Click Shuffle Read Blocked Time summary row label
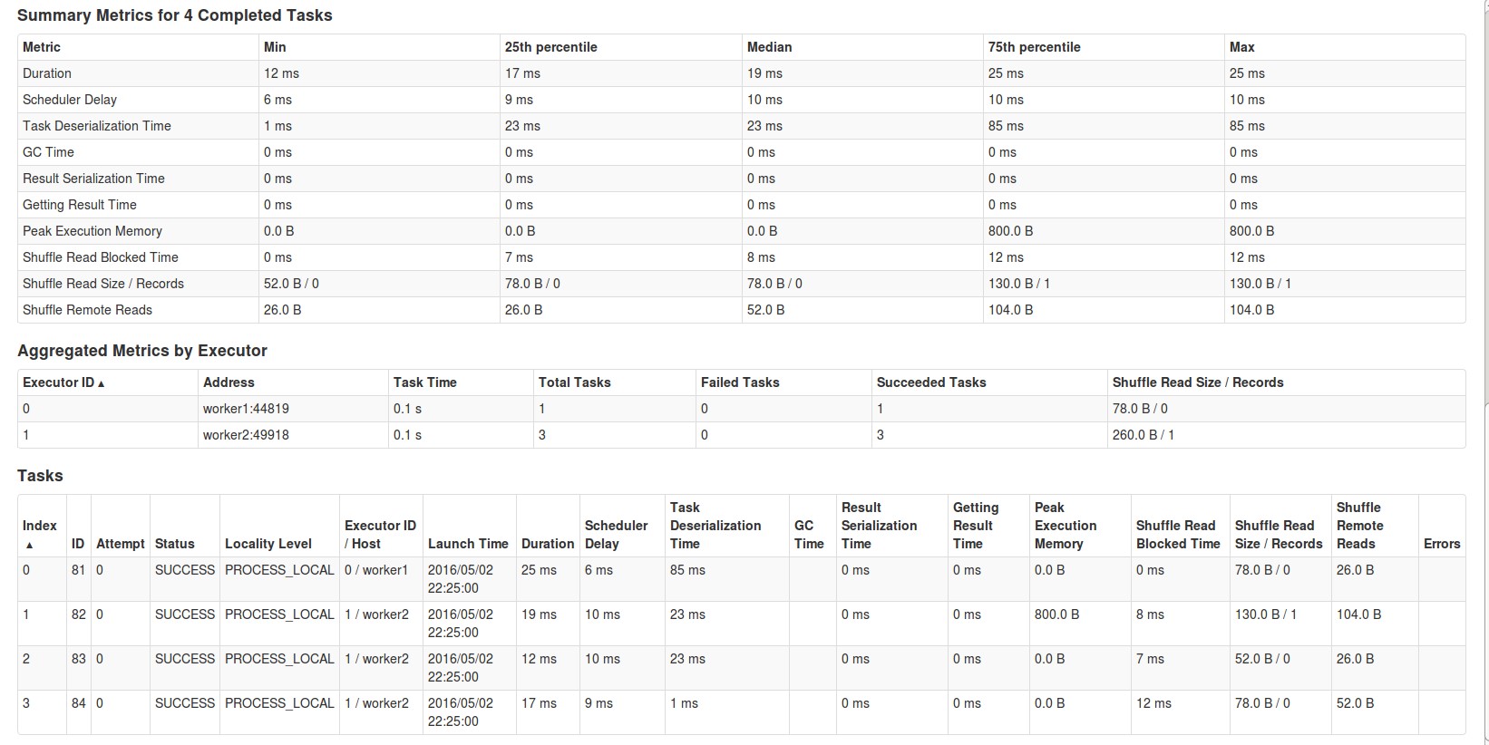 point(101,257)
